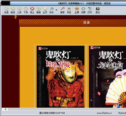Image resolution: width=126 pixels, height=116 pixels.
Task: Open the 搜索 (Search) magnifier icon
Action: click(62, 10)
